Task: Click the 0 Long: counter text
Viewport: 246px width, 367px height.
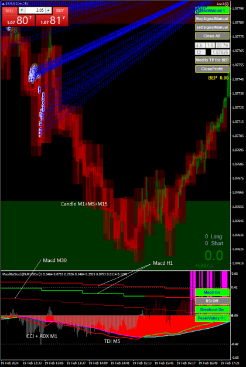Action: point(214,237)
